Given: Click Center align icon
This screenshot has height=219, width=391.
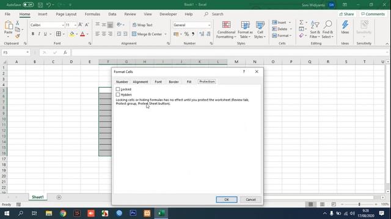Looking at the screenshot, I should (x=104, y=34).
